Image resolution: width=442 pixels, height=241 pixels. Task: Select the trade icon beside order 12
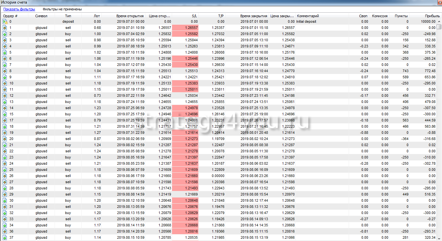click(5, 96)
